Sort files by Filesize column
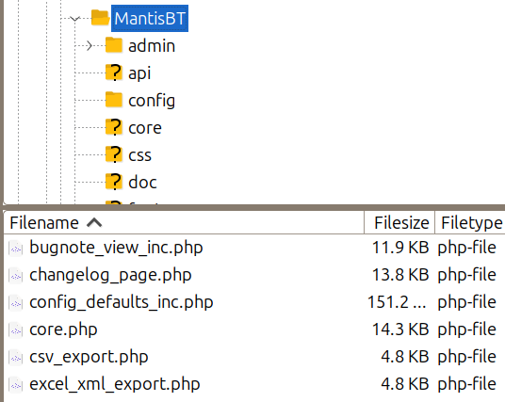 (x=399, y=223)
